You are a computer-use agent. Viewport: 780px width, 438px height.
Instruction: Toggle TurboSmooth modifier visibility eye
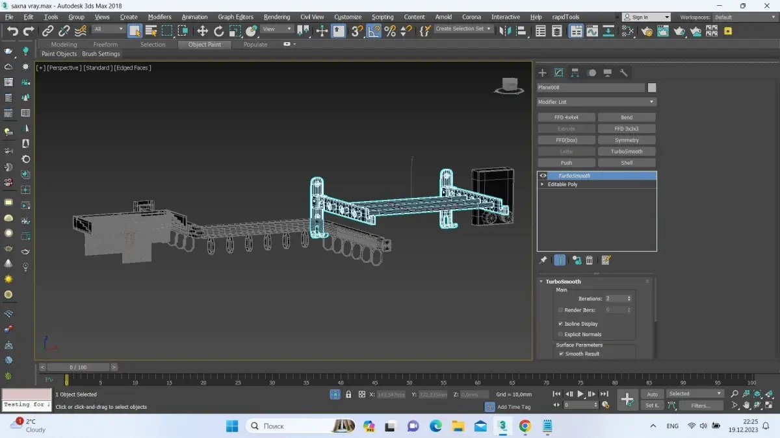point(543,176)
